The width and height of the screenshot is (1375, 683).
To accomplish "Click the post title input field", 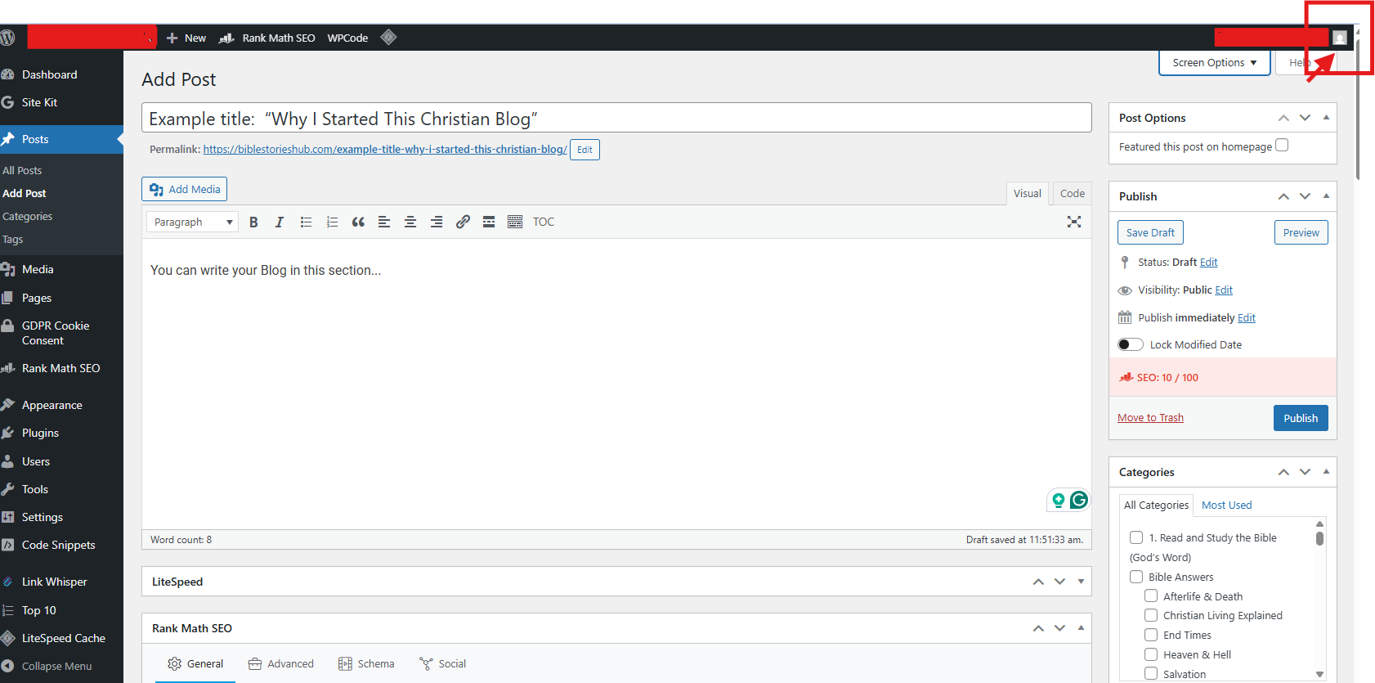I will [616, 118].
